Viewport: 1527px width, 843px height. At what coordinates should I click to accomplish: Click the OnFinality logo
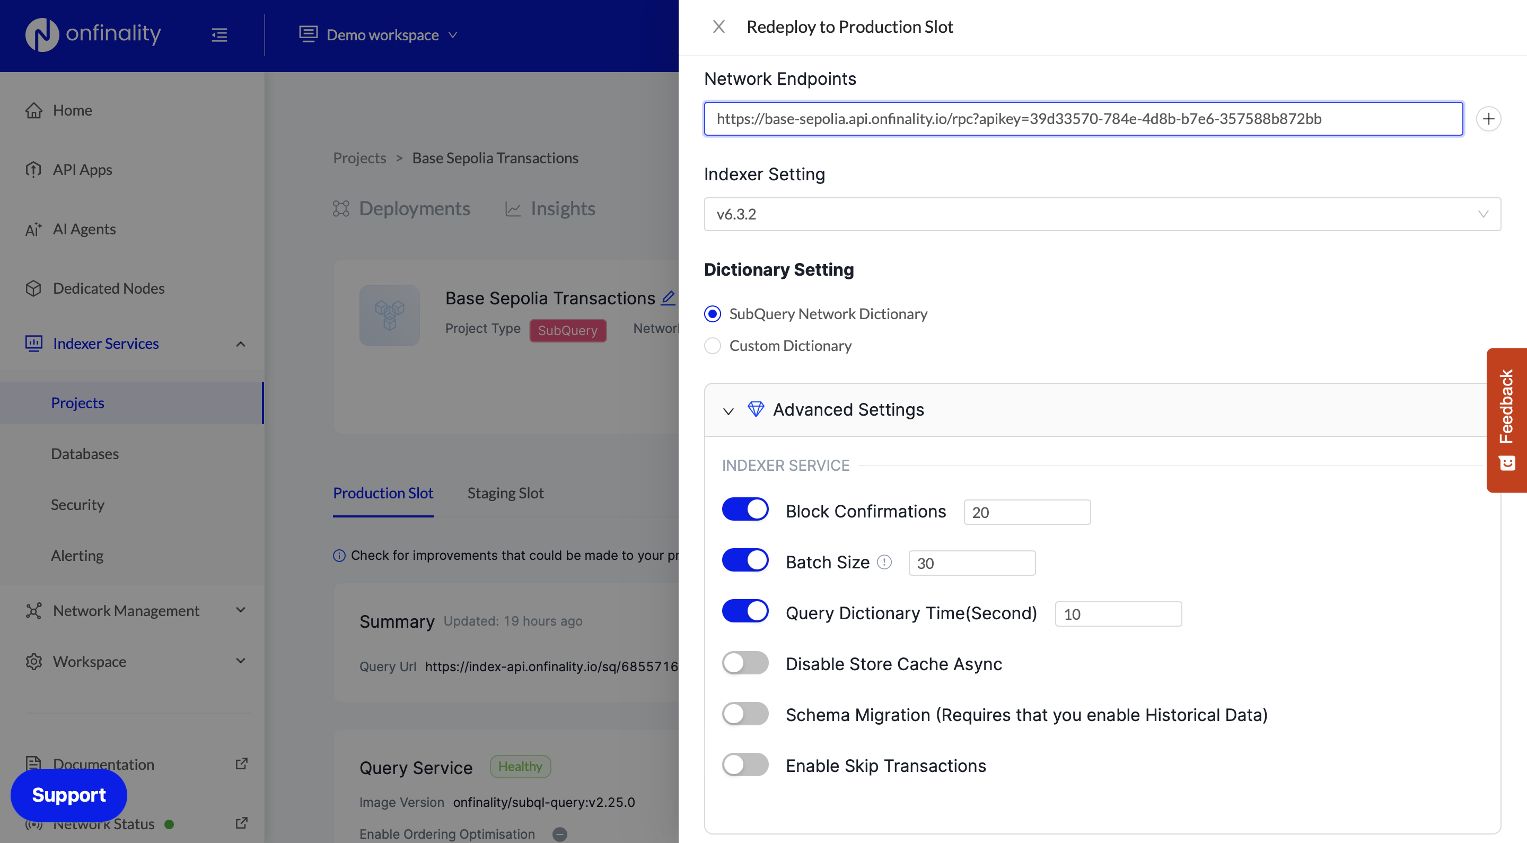tap(92, 34)
